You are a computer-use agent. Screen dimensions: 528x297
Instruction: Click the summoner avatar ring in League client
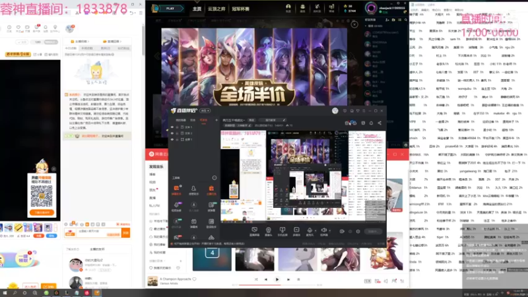point(371,8)
